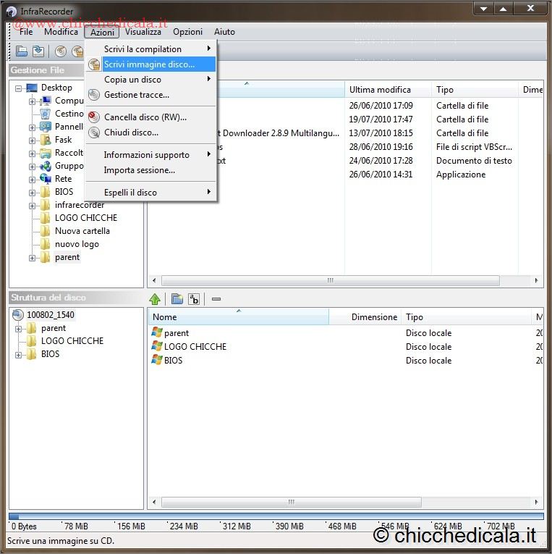Click the Dimensione column header in disc list
Screen dimensions: 552x554
coord(373,317)
